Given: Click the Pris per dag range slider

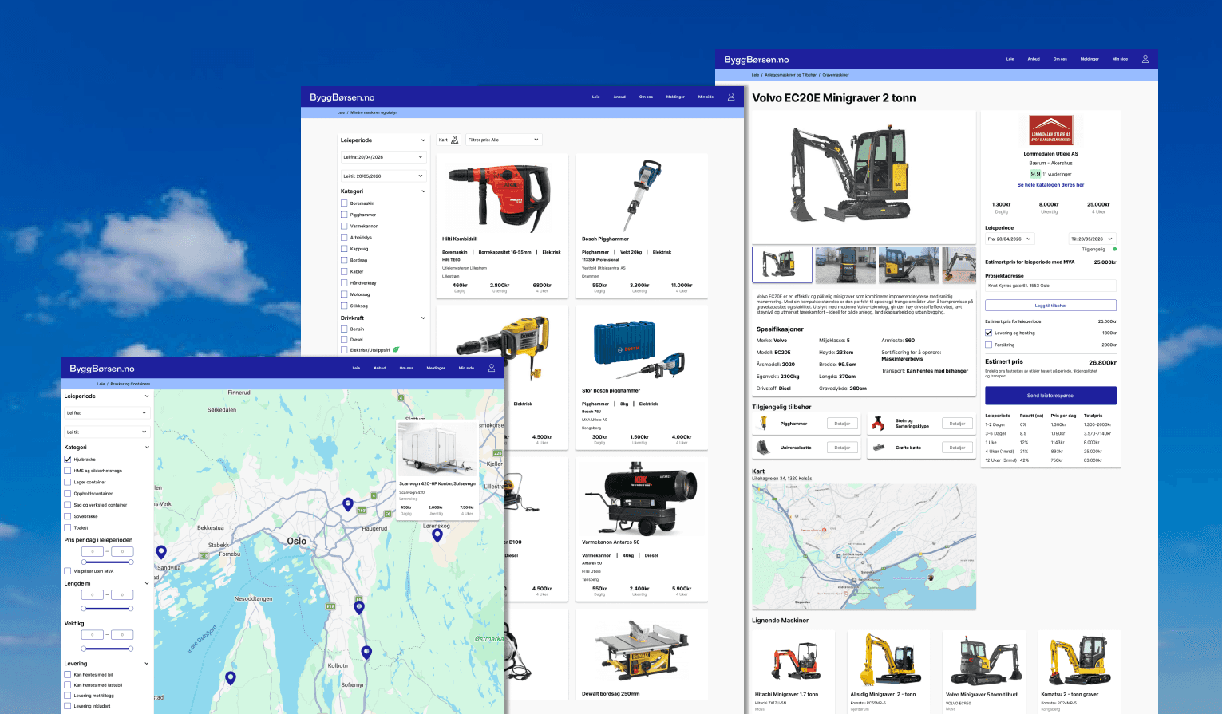Looking at the screenshot, I should pos(107,562).
